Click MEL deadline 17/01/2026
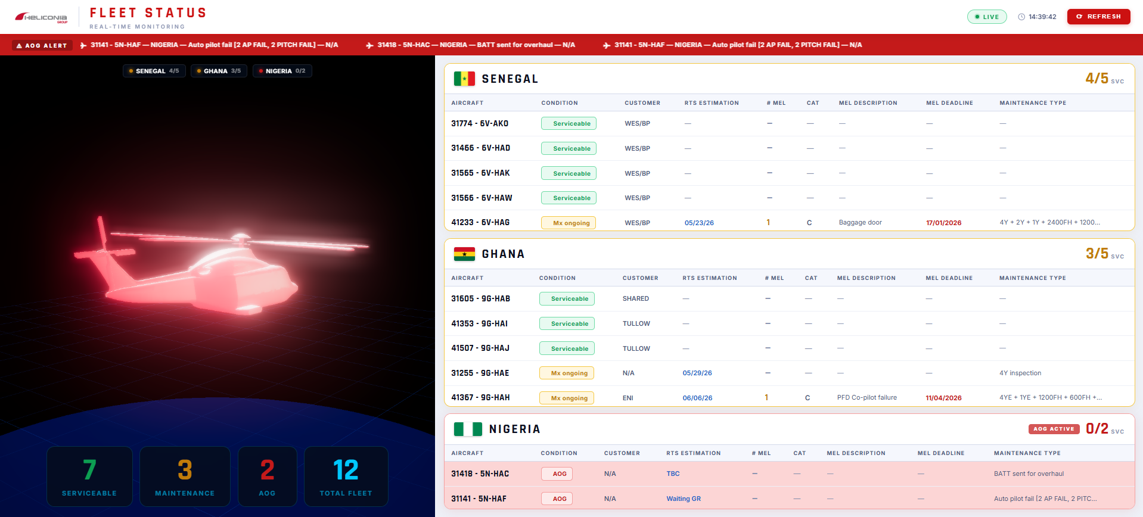Viewport: 1143px width, 517px height. coord(943,223)
